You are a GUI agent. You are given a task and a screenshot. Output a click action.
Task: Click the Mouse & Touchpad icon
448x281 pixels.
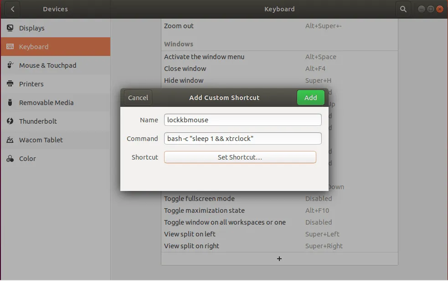10,65
